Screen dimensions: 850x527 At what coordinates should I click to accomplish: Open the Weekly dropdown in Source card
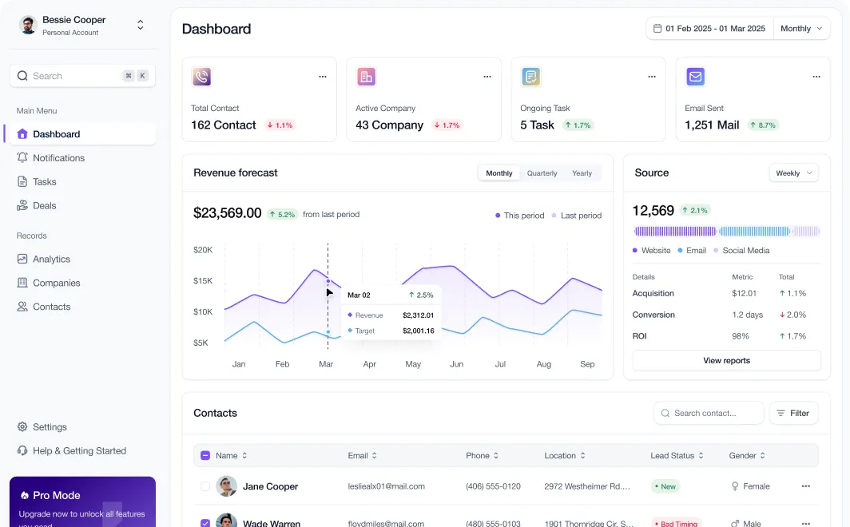[x=793, y=172]
